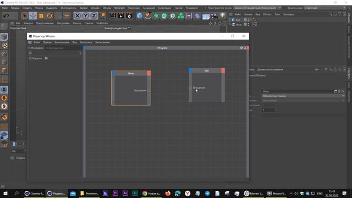Click Куб node red output corner

(223, 70)
